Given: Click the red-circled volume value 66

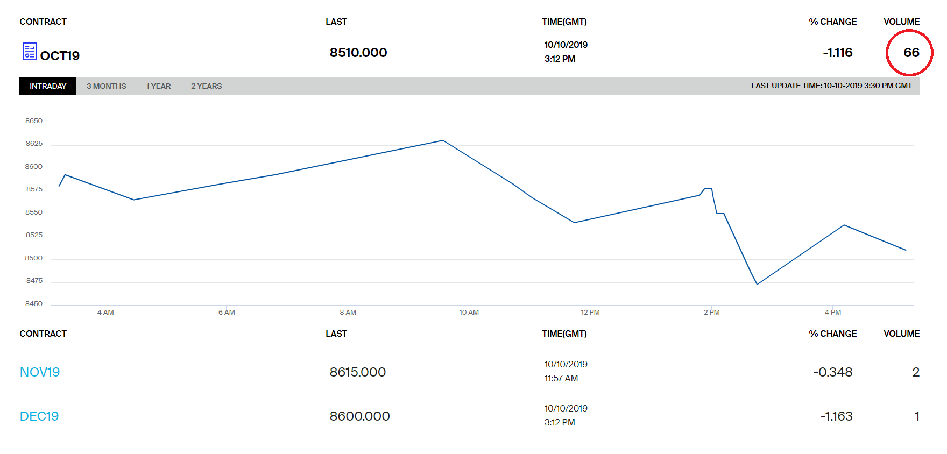Looking at the screenshot, I should tap(911, 53).
